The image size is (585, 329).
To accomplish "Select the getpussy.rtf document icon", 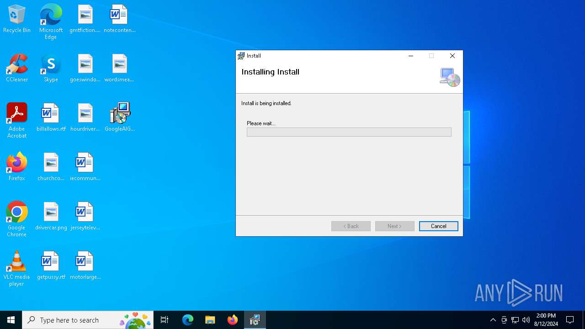I will coord(51,266).
